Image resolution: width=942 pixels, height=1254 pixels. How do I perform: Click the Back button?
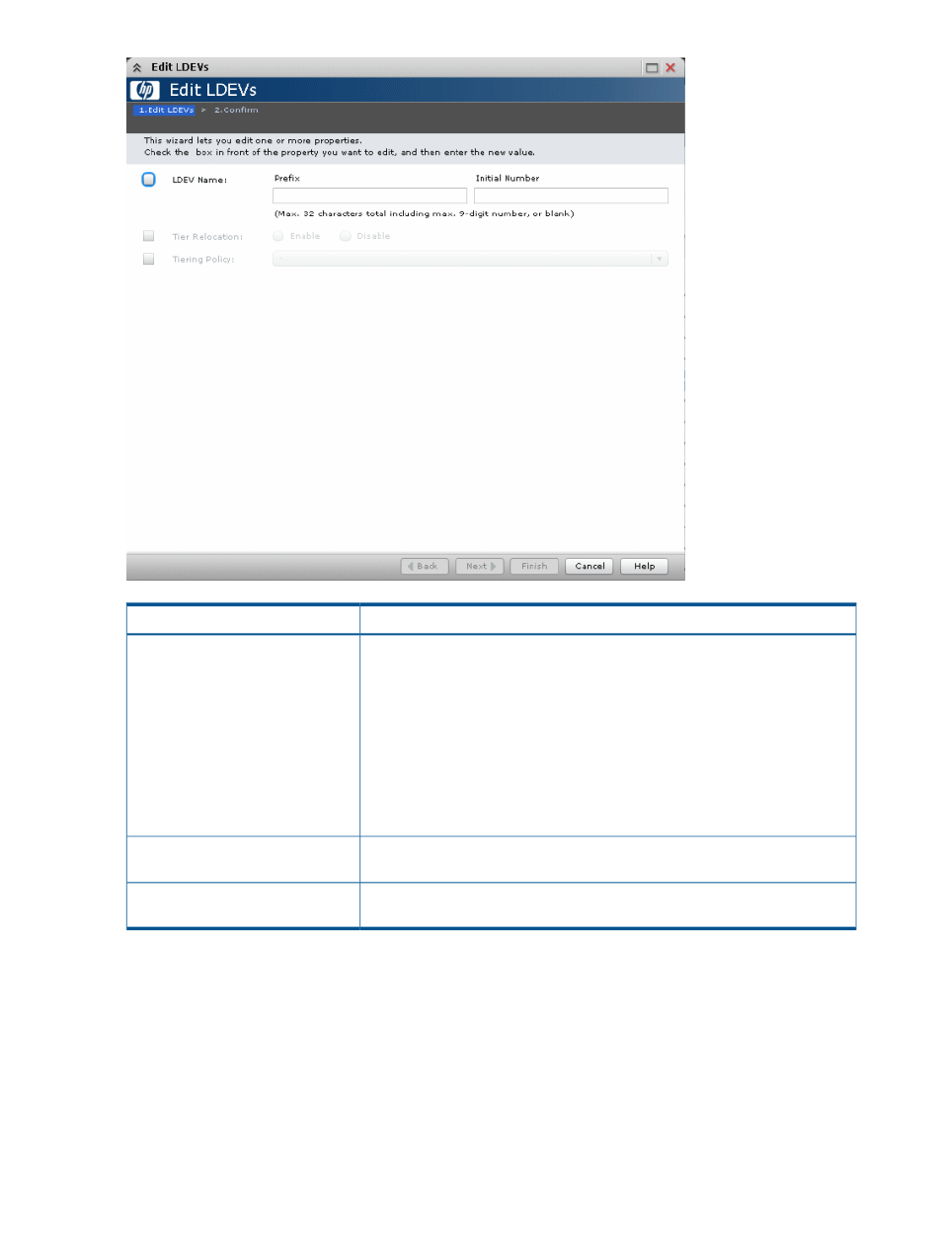(x=425, y=567)
